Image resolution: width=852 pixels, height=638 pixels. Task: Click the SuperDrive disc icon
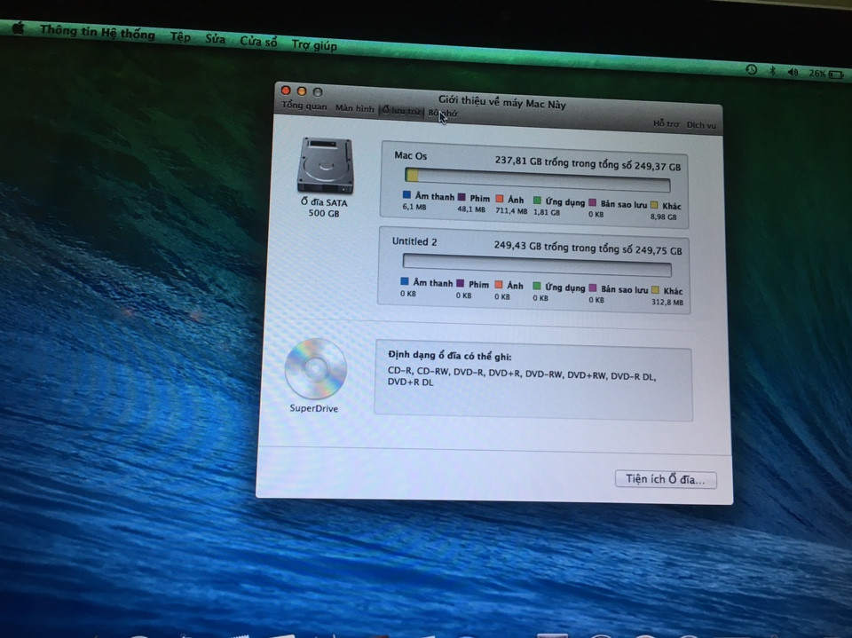tap(316, 369)
